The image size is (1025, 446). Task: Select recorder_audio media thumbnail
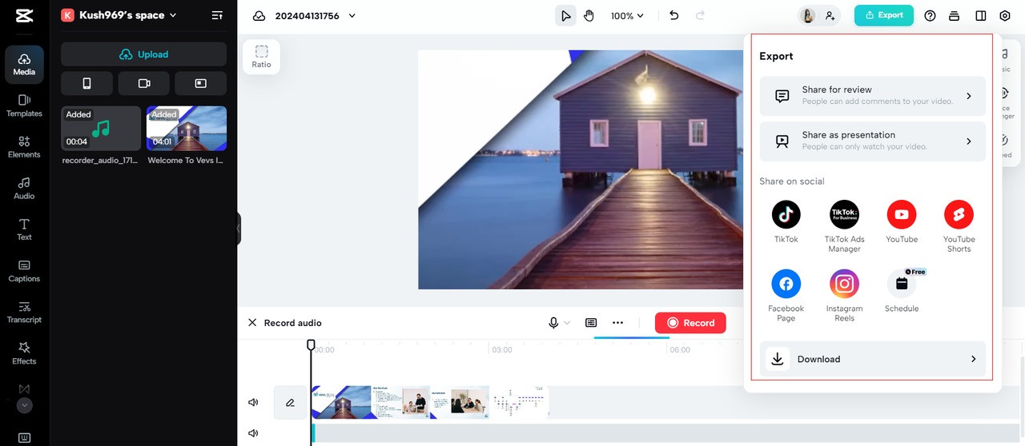[101, 129]
